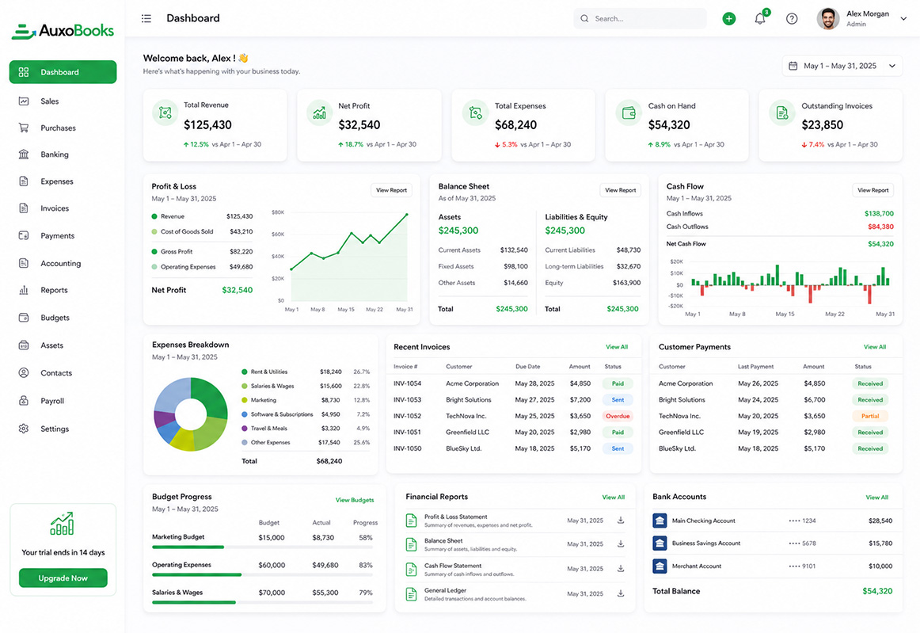Click the Overdue status for INV-1052
The width and height of the screenshot is (920, 633).
618,417
